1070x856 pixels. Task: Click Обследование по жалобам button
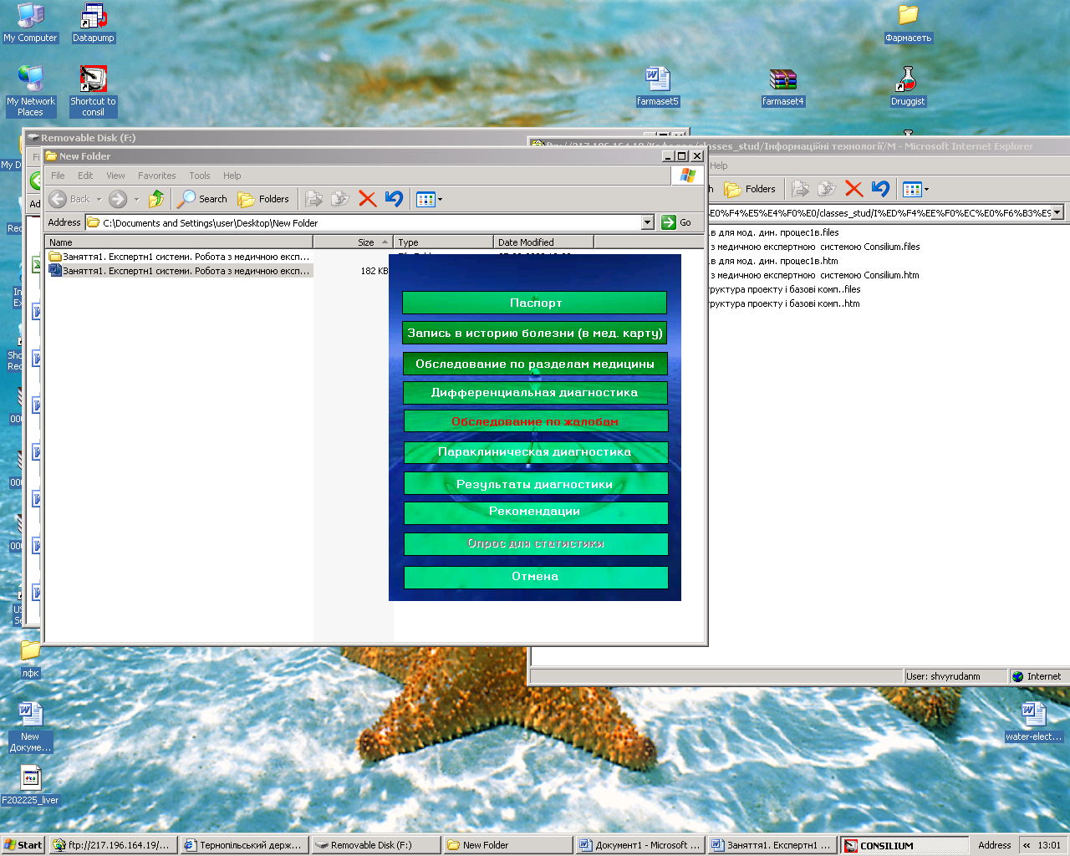[535, 421]
